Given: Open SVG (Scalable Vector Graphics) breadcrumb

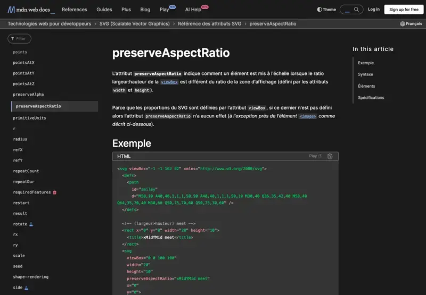Looking at the screenshot, I should [x=135, y=24].
